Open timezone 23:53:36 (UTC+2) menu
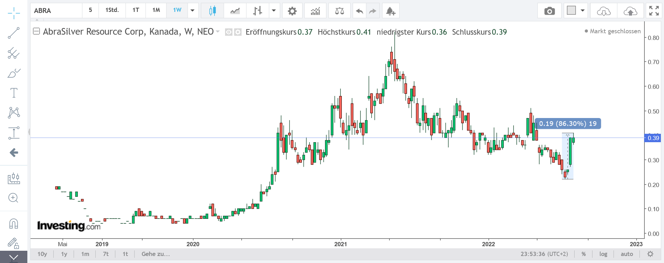 [544, 254]
